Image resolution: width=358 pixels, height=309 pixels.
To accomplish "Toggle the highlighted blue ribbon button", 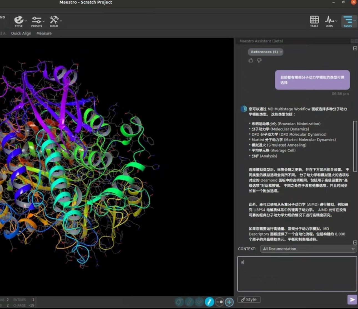I will [x=209, y=302].
